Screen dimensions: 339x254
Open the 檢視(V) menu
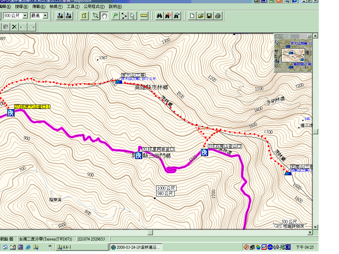[56, 7]
